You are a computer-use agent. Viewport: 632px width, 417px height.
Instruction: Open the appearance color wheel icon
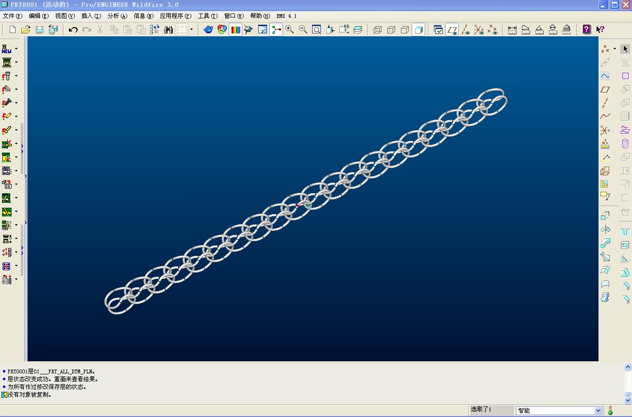click(x=222, y=30)
